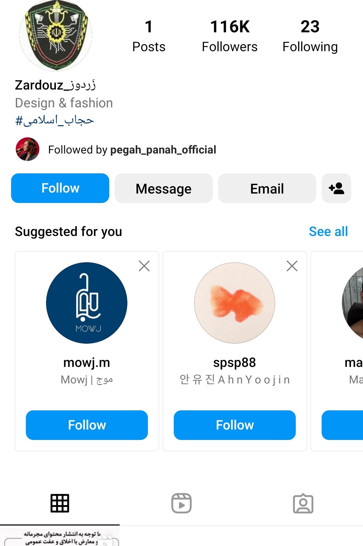The height and width of the screenshot is (546, 363).
Task: View the 23 Following list
Action: pos(310,36)
